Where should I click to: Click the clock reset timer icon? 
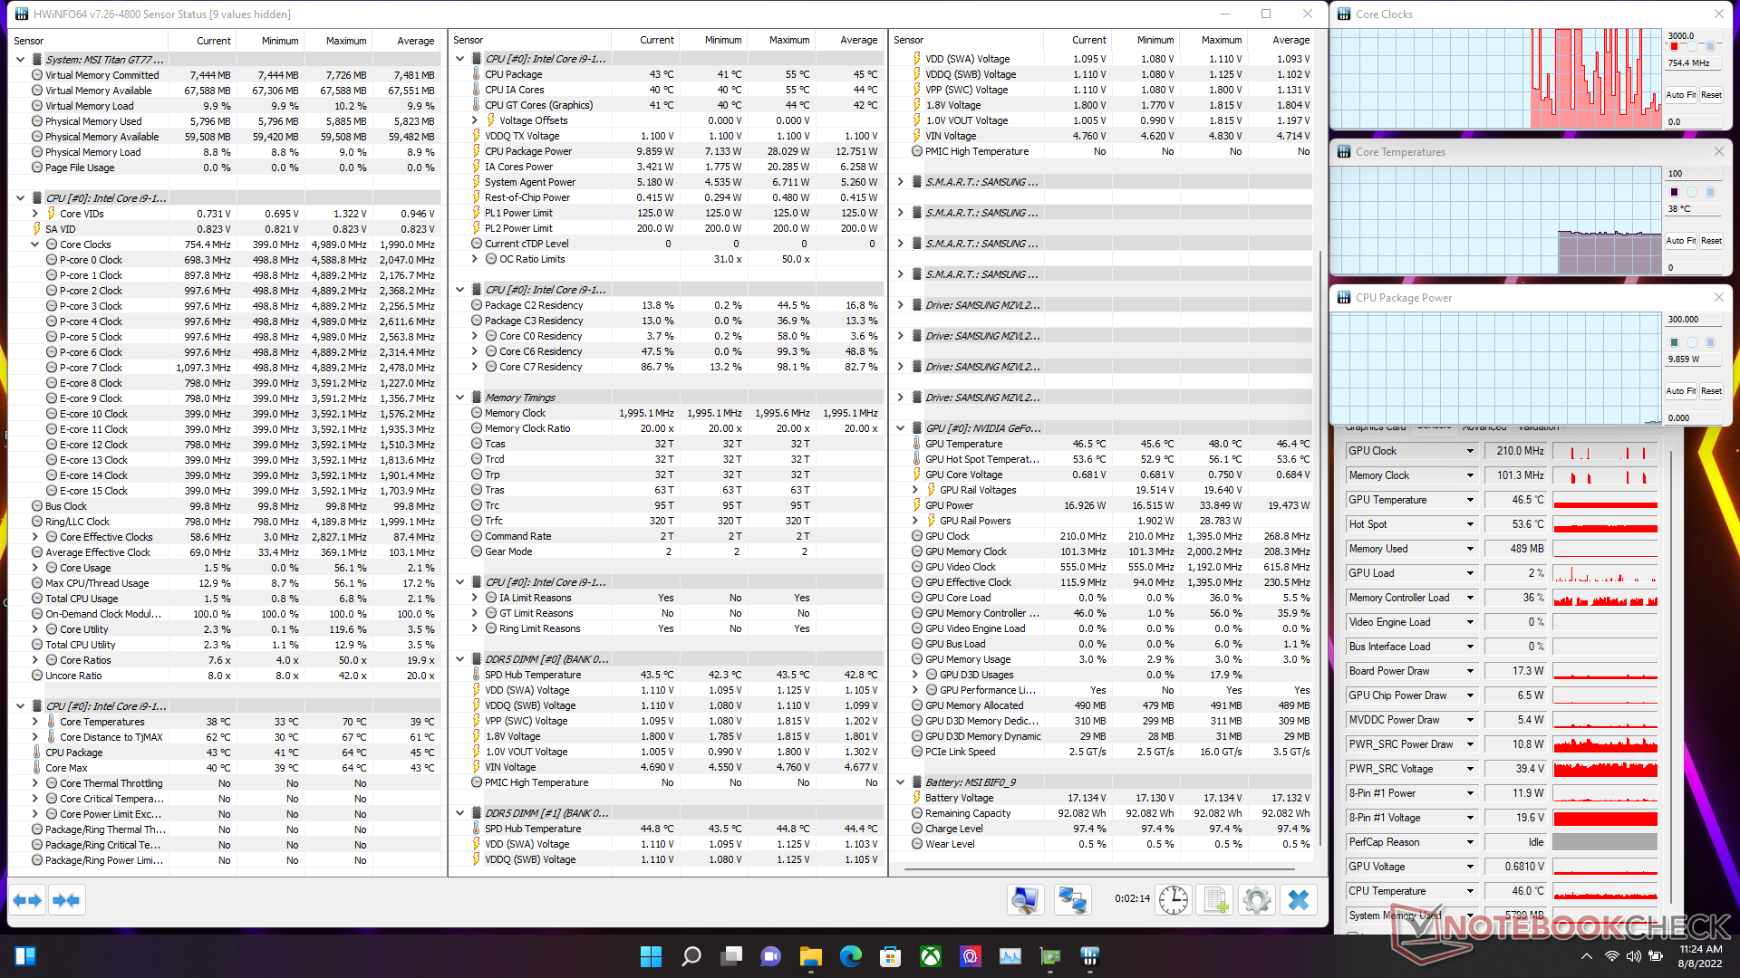(x=1174, y=900)
